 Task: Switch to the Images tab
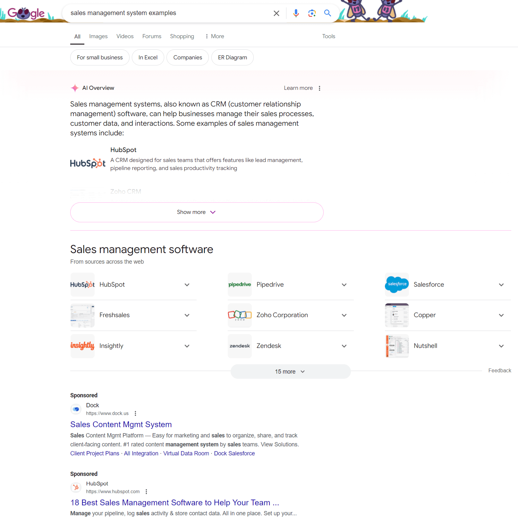[98, 36]
